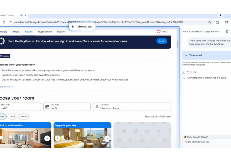Image resolution: width=231 pixels, height=166 pixels.
Task: Filter rooms by 1 bed chip
Action: [x=12, y=117]
